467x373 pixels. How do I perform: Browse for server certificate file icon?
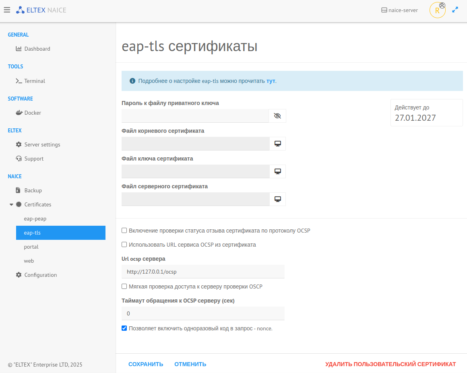click(277, 199)
